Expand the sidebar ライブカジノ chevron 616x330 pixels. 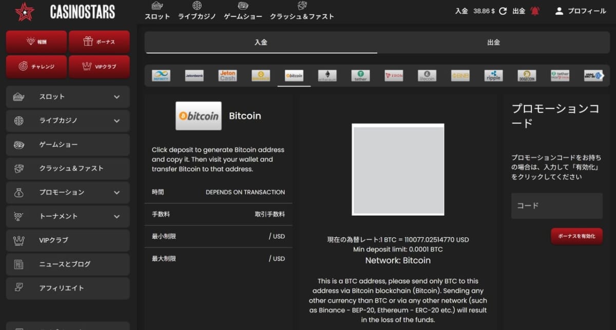117,121
